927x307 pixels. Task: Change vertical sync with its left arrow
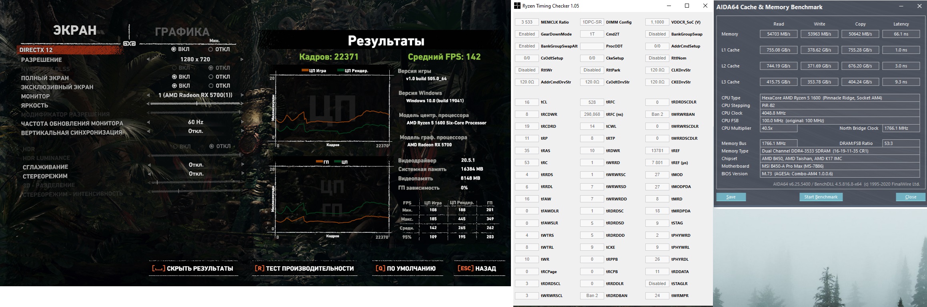(x=148, y=131)
